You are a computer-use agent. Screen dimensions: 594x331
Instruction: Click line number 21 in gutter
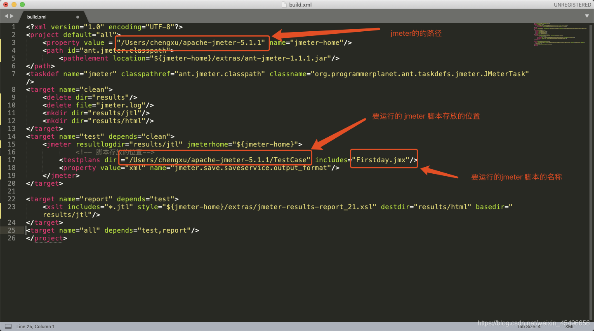[x=11, y=191]
